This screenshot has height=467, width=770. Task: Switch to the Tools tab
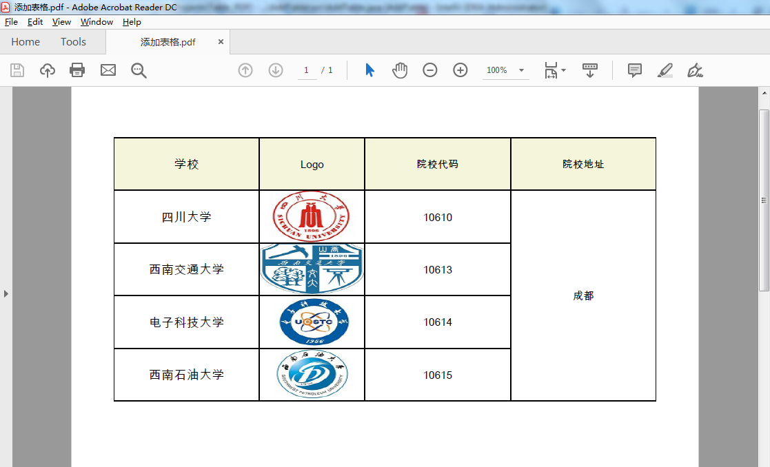click(x=73, y=42)
